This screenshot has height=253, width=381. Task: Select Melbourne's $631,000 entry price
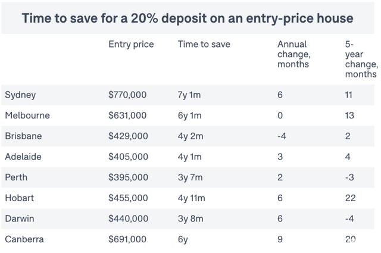(x=127, y=115)
